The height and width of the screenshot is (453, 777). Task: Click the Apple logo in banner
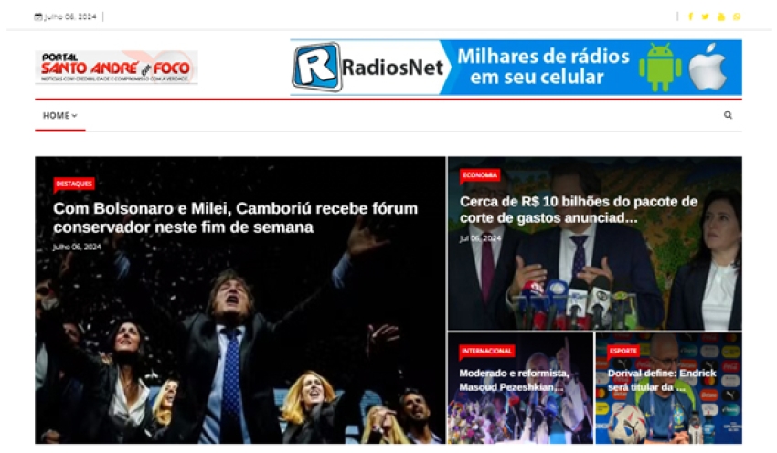coord(708,67)
